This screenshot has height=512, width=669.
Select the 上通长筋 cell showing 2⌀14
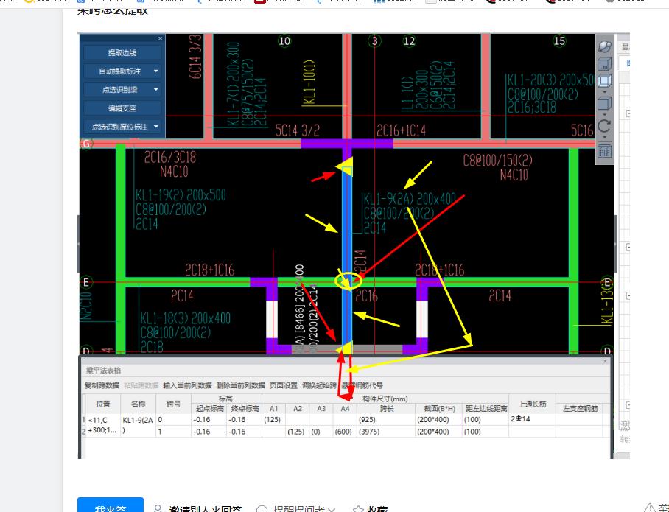pyautogui.click(x=532, y=419)
